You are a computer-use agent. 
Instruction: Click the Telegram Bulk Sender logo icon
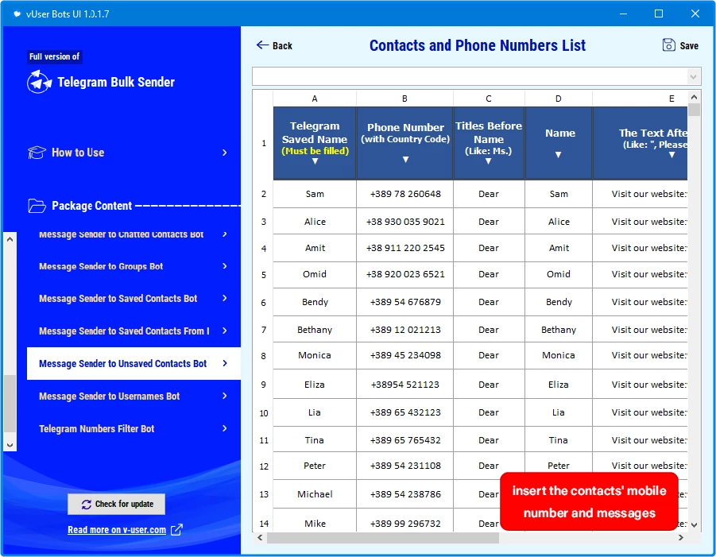(x=39, y=82)
